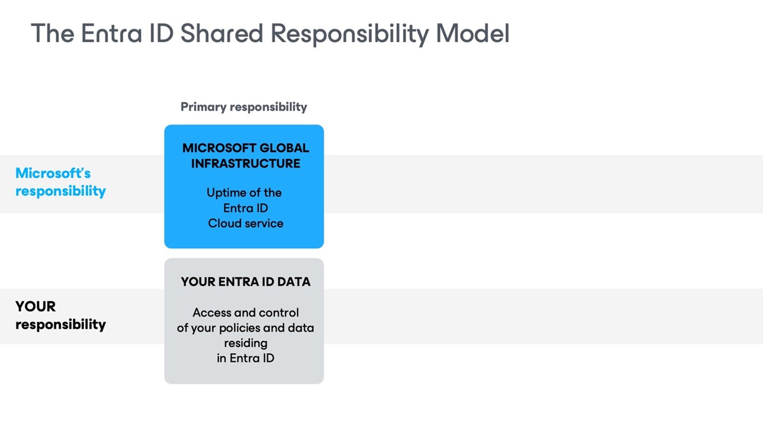Select the 'Primary responsibility' column header
This screenshot has width=763, height=429.
pos(244,107)
